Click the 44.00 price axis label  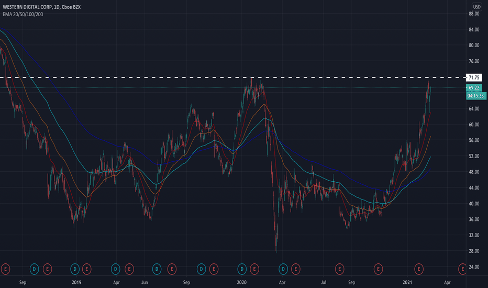[474, 188]
